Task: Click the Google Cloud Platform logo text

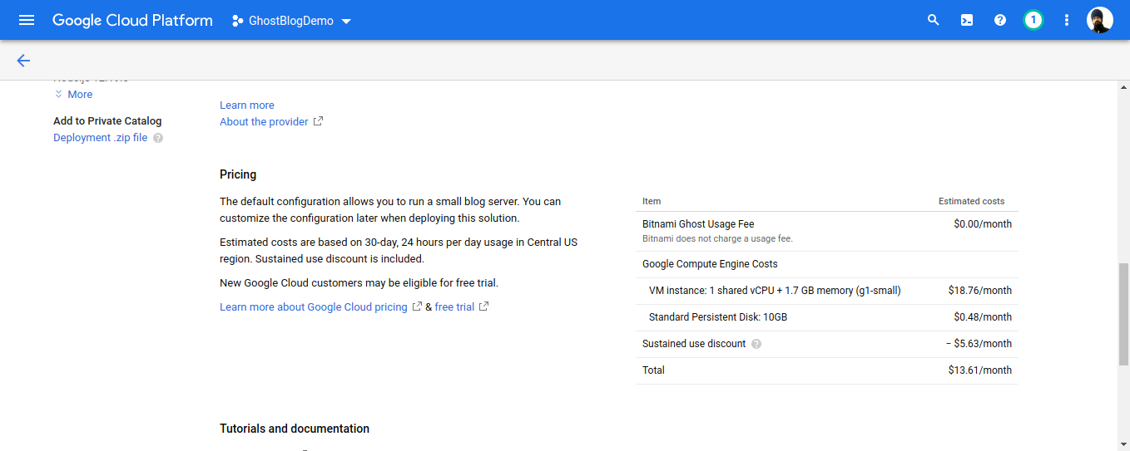Action: (132, 21)
